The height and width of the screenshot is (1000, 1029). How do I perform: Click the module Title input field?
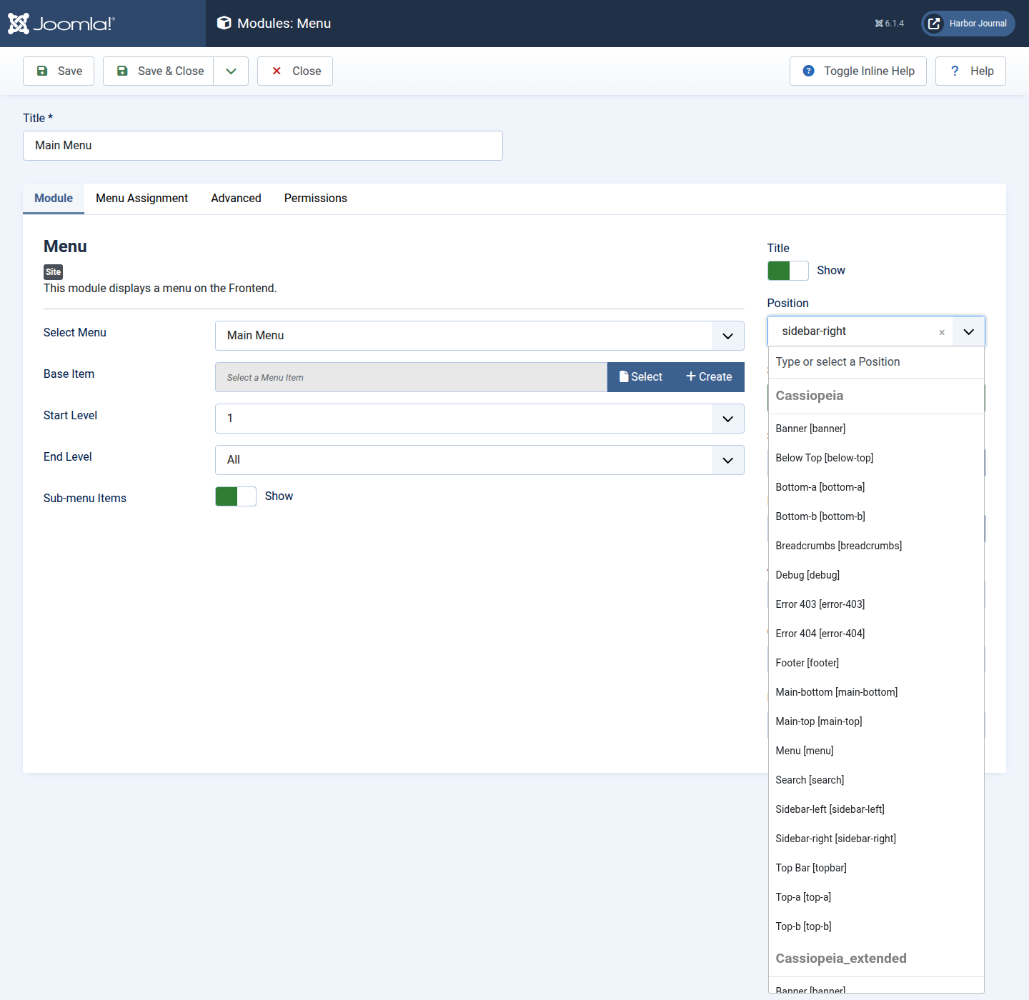point(263,146)
